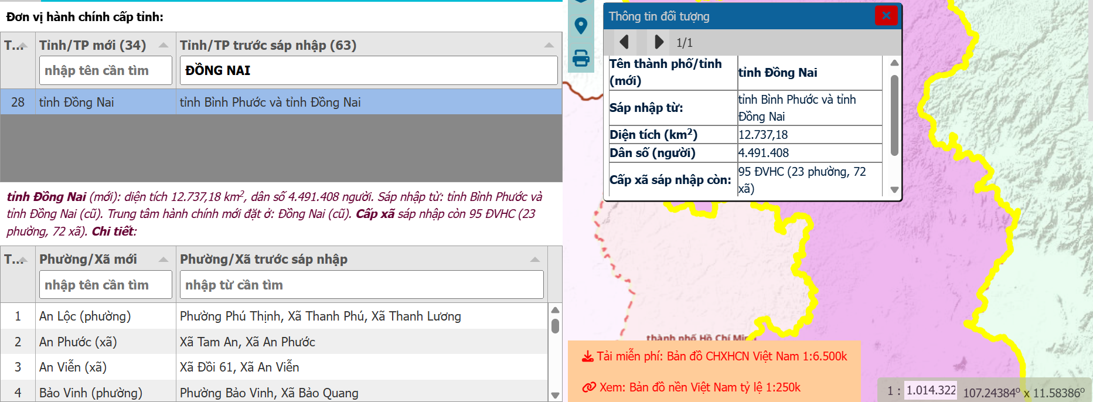This screenshot has height=402, width=1093.
Task: Click the chain link icon beside Xem
Action: [588, 387]
